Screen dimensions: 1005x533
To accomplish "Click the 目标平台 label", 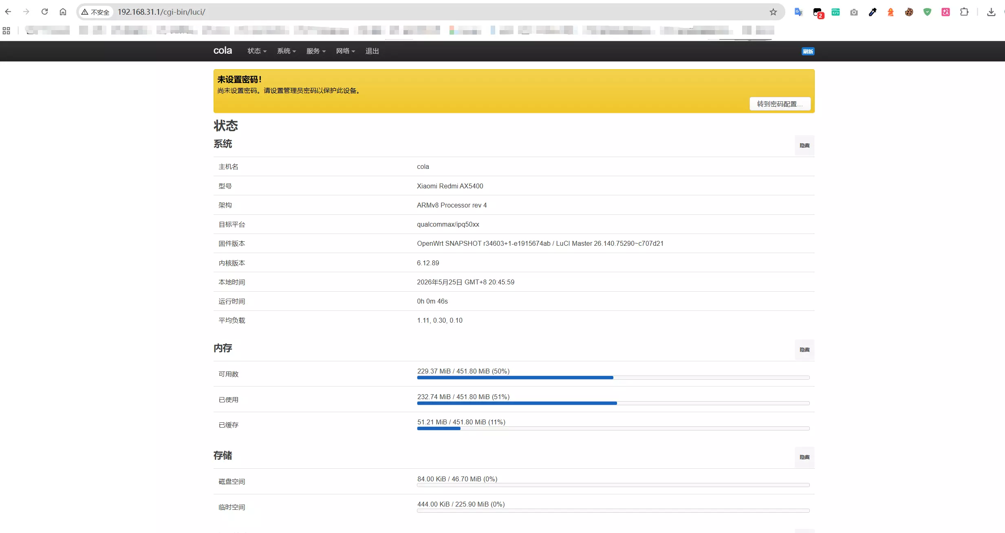I will pos(232,224).
